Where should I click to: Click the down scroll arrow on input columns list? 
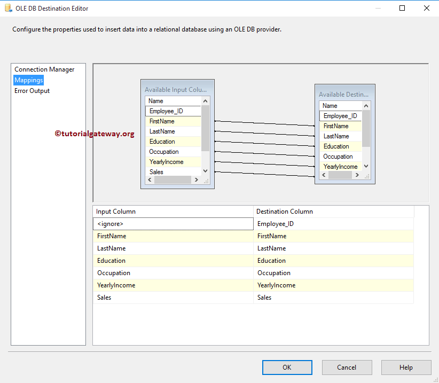pyautogui.click(x=205, y=169)
